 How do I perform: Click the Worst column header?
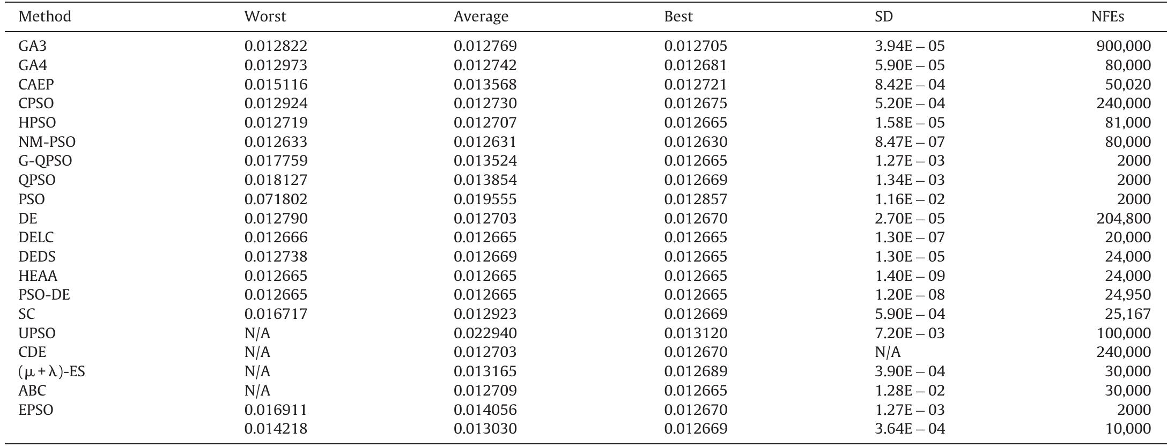click(x=265, y=17)
